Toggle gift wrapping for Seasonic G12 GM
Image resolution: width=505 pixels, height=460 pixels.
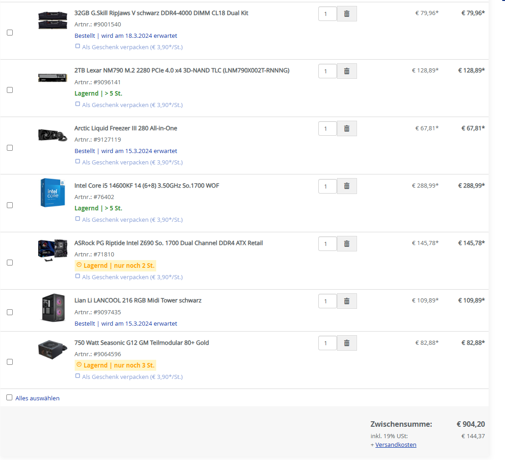77,376
